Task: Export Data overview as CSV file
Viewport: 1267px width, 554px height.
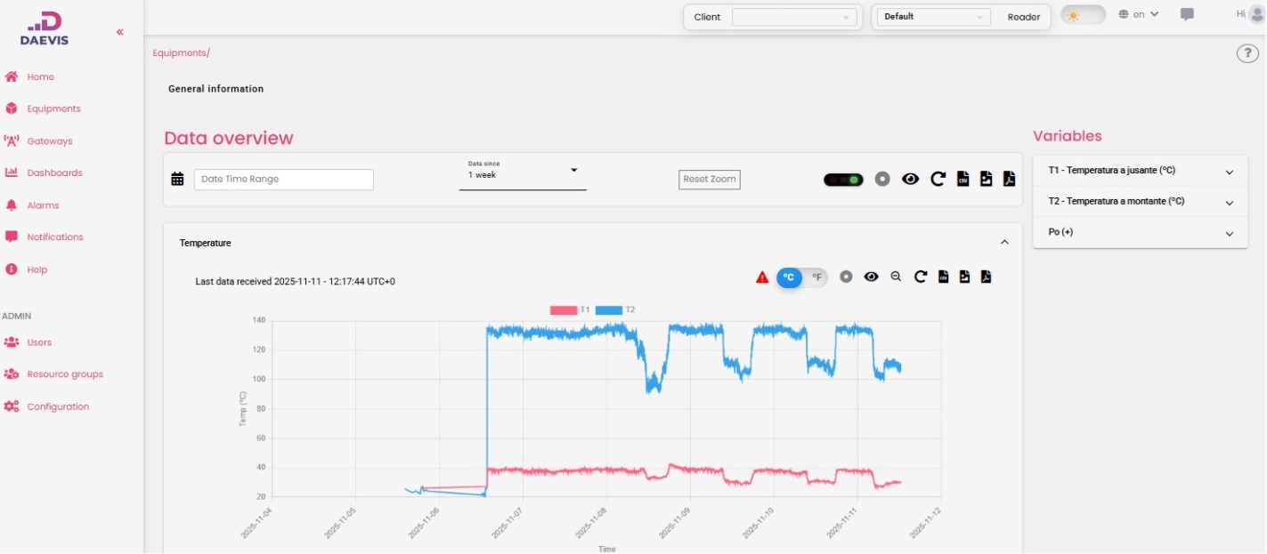Action: tap(962, 180)
